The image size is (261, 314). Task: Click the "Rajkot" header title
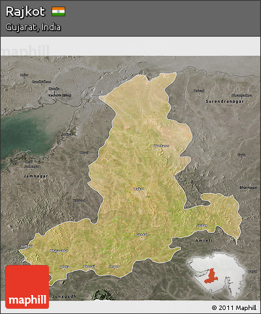point(25,12)
